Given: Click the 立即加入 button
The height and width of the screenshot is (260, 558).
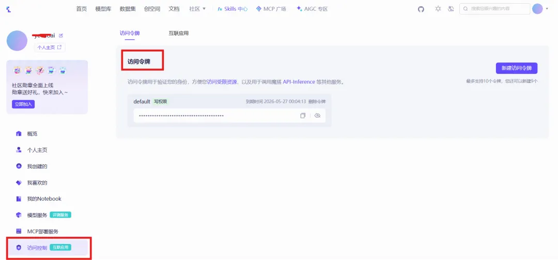Looking at the screenshot, I should (x=23, y=104).
